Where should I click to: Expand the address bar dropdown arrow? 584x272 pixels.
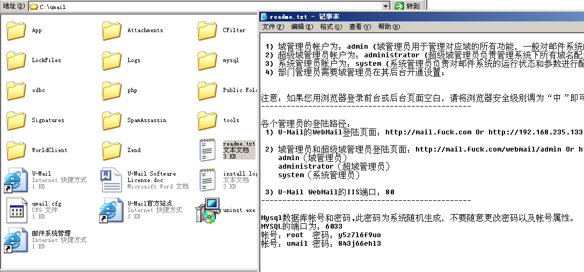click(386, 6)
